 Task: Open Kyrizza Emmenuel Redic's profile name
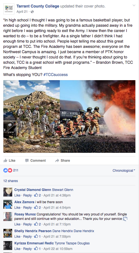click(34, 243)
